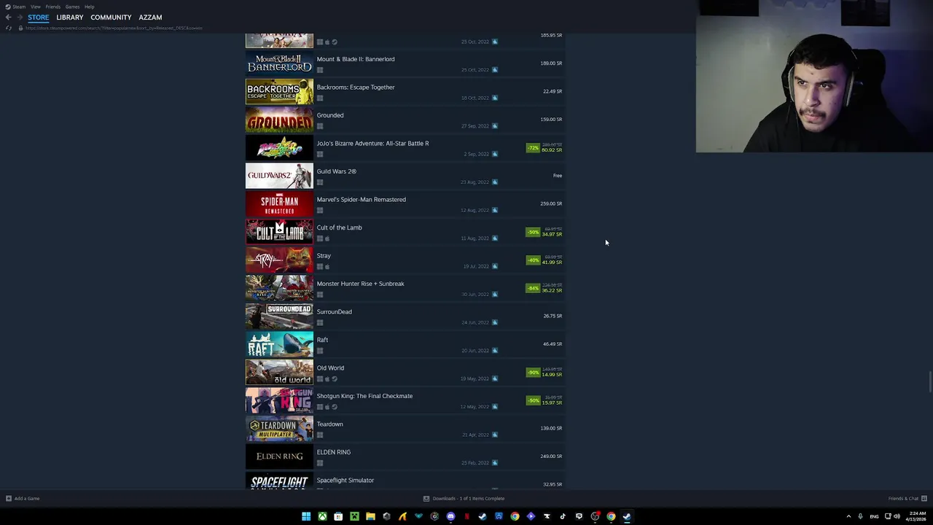This screenshot has height=525, width=933.
Task: Open TikTok from the taskbar
Action: click(x=563, y=516)
